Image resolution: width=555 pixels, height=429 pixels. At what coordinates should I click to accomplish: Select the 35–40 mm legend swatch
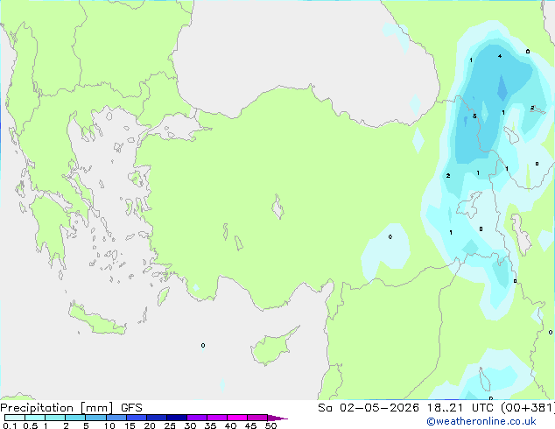tap(217, 418)
